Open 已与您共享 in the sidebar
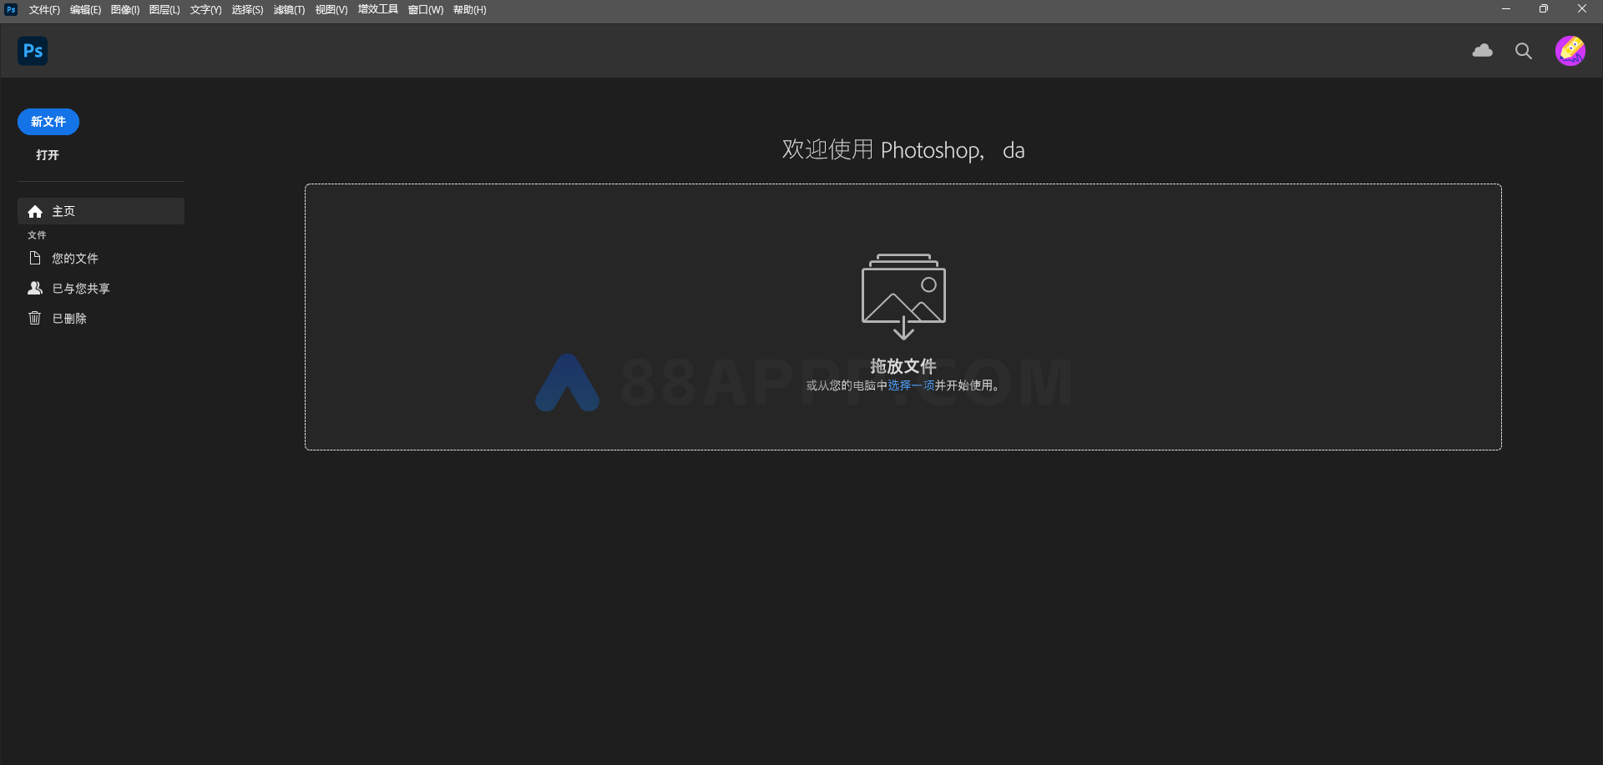 tap(101, 288)
